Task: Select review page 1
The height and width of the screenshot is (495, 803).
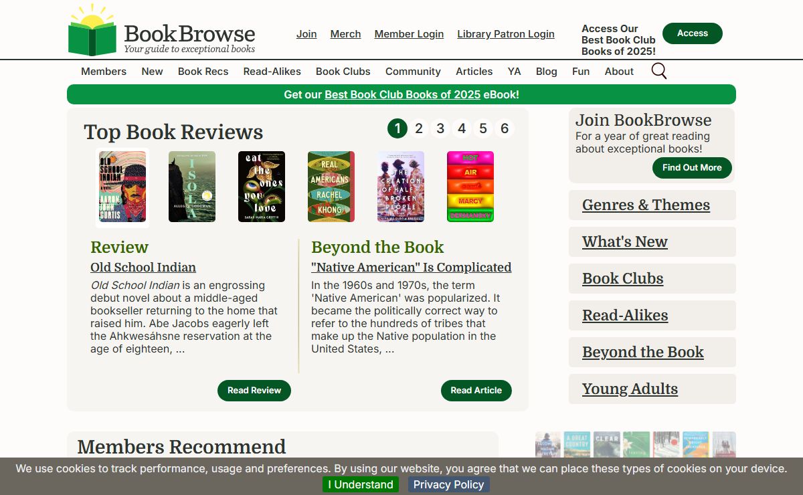Action: click(x=397, y=128)
